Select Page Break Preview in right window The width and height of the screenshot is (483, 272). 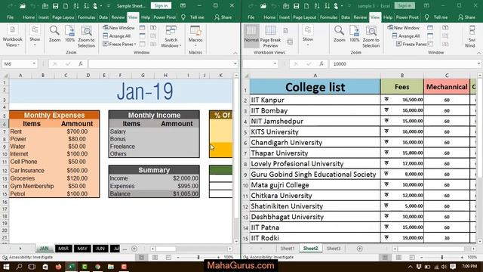pos(270,36)
